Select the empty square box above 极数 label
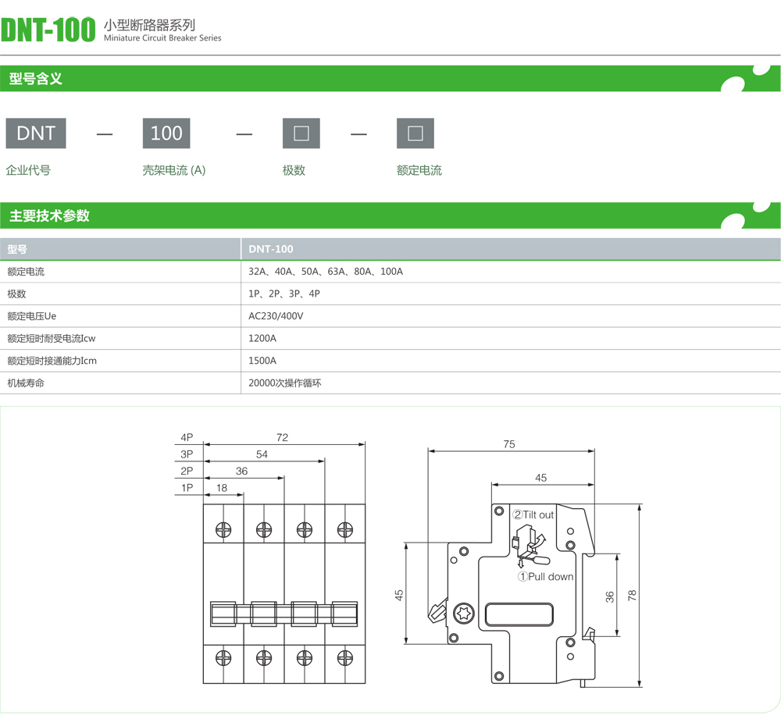Viewport: 781px width, 726px height. [x=301, y=133]
